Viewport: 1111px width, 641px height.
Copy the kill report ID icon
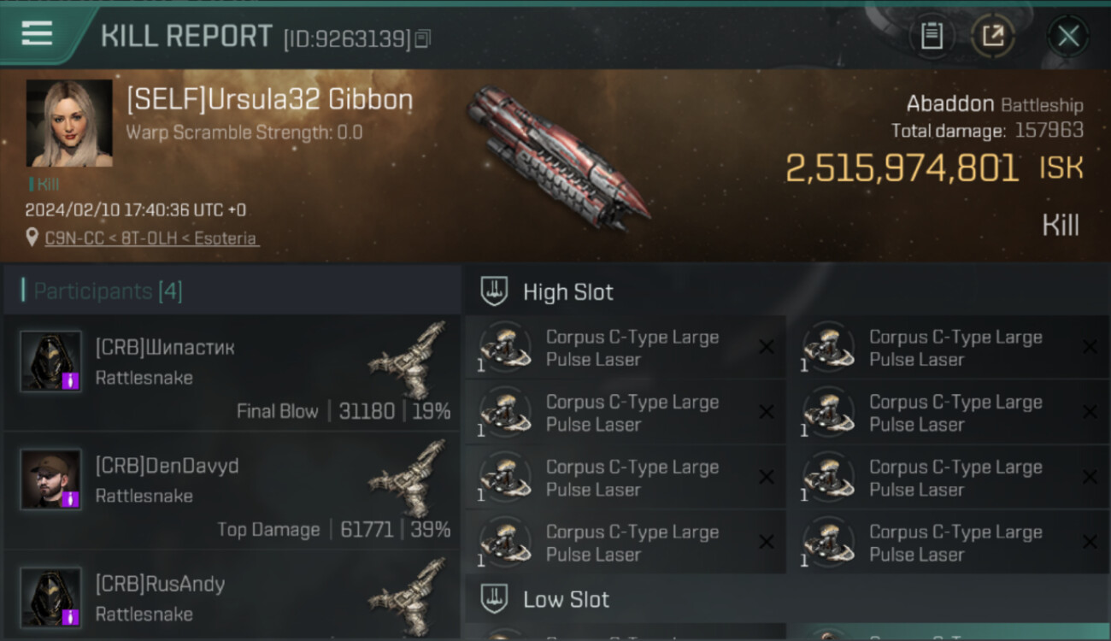point(423,38)
